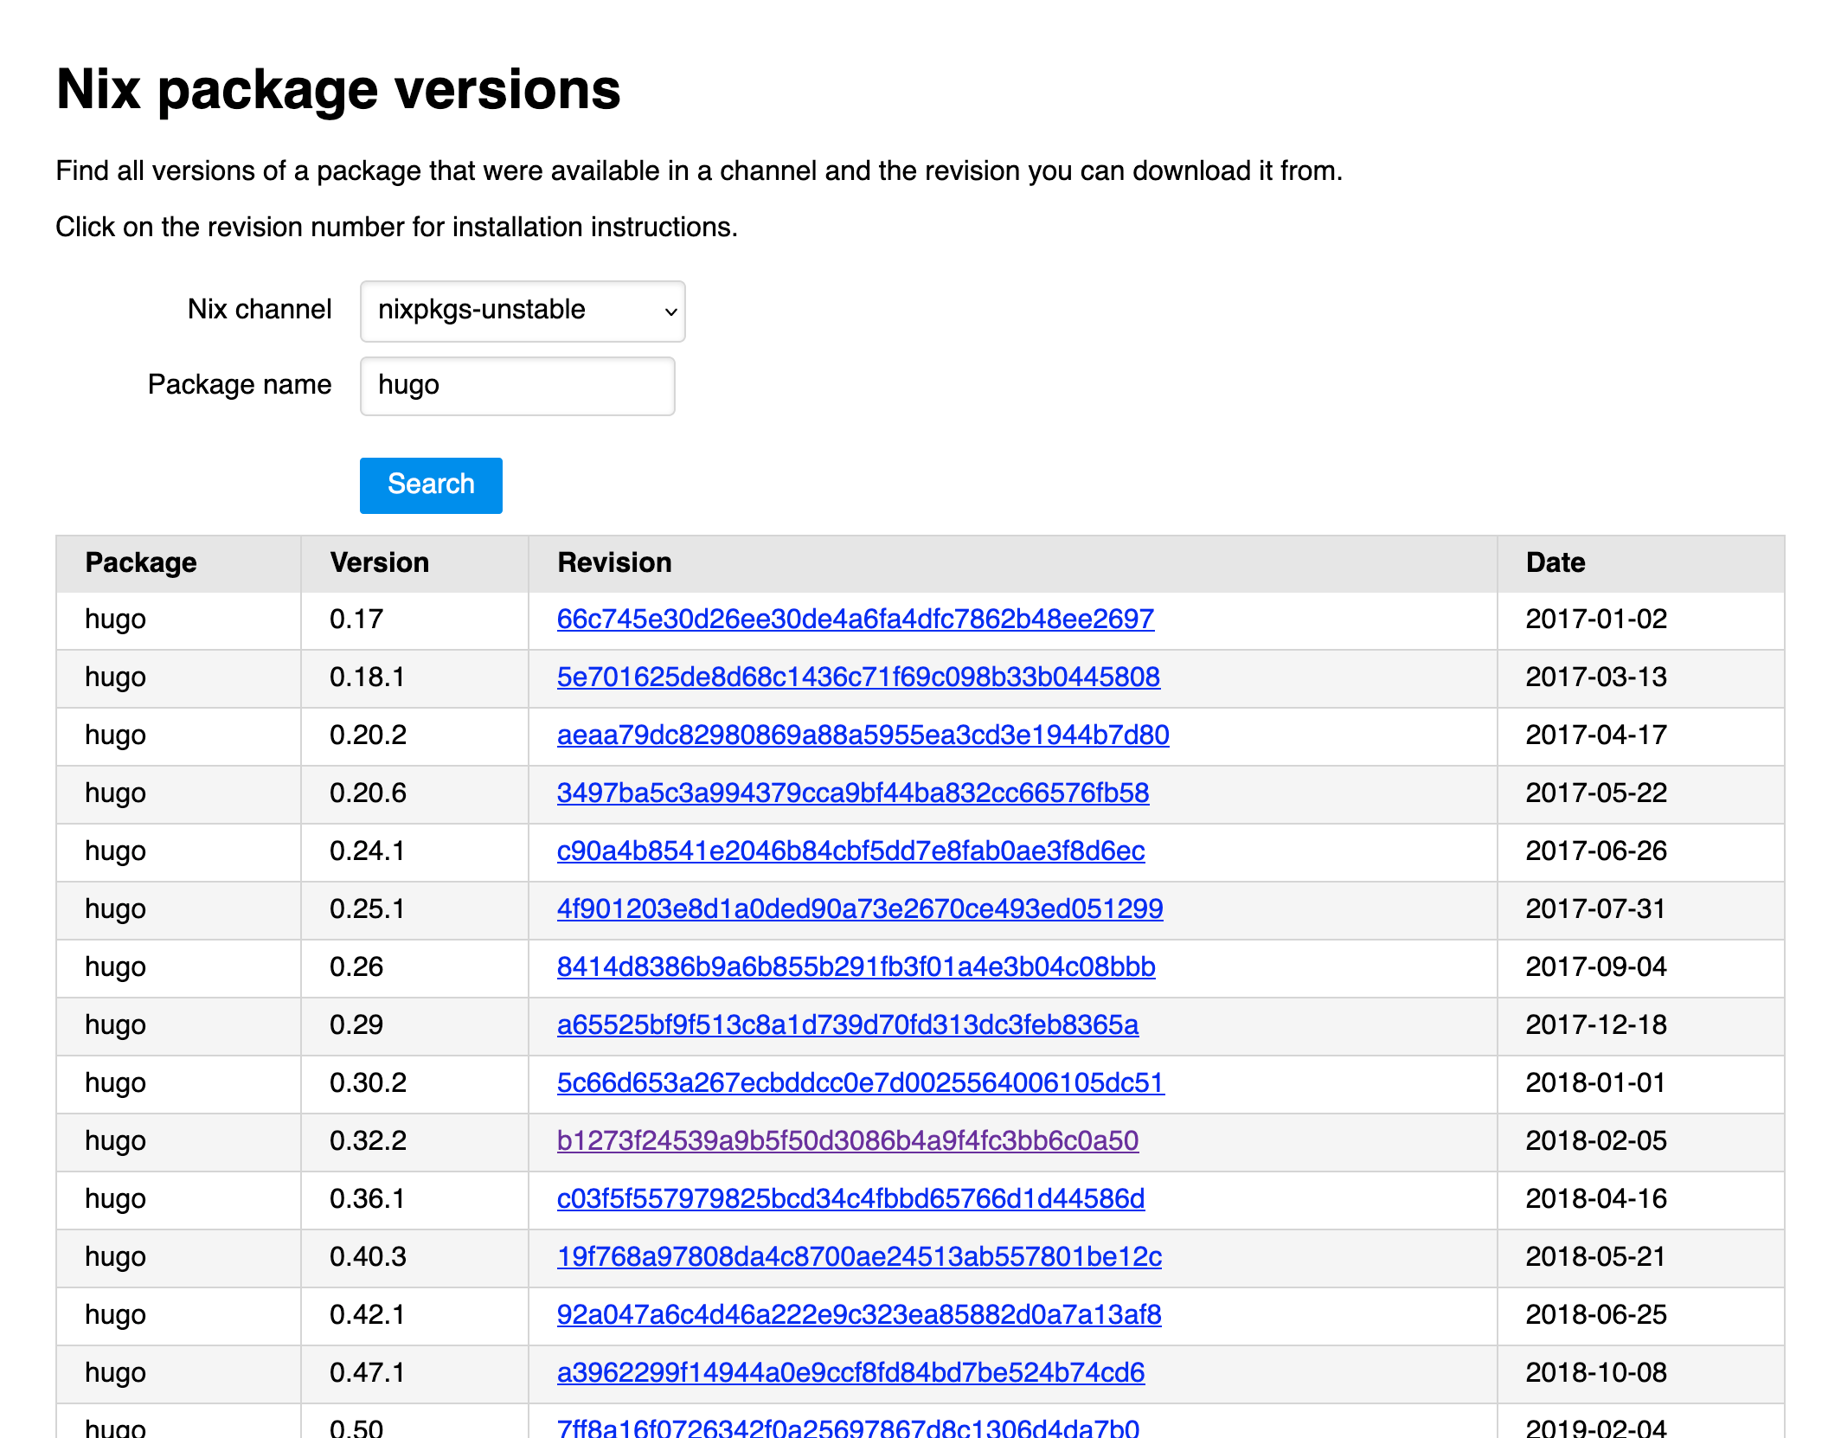Screen dimensions: 1841x1438
Task: Click revision 5e701625de8d68c1436c71f69c098b33b0445808
Action: (x=859, y=678)
